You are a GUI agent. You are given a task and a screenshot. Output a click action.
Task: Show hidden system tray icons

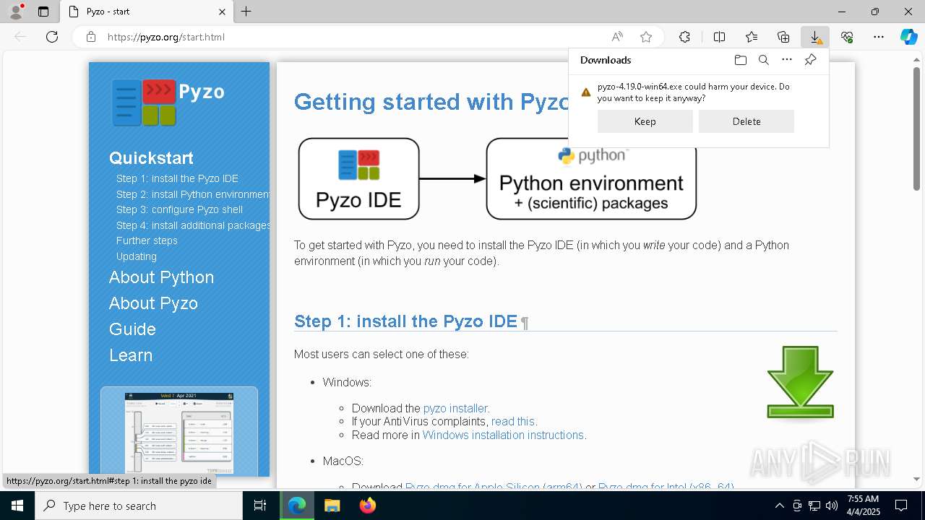point(779,506)
